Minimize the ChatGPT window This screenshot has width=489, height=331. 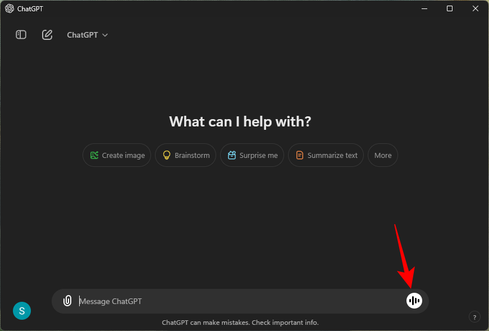point(425,8)
